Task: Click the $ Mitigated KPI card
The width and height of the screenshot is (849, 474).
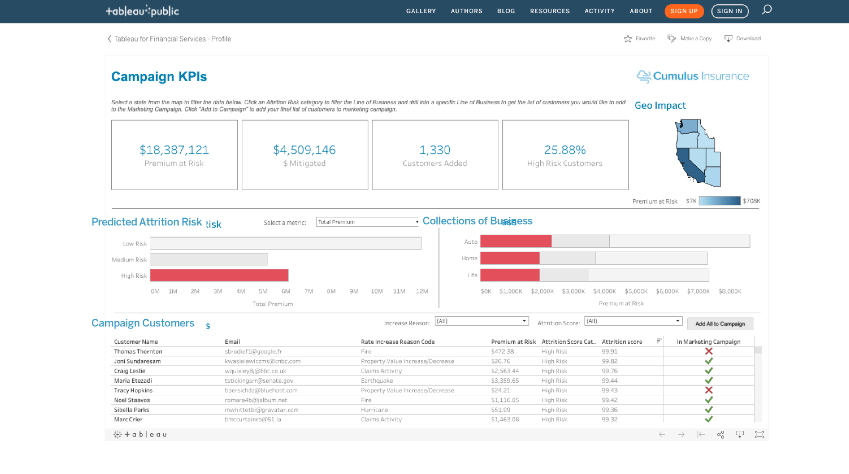Action: pos(305,155)
